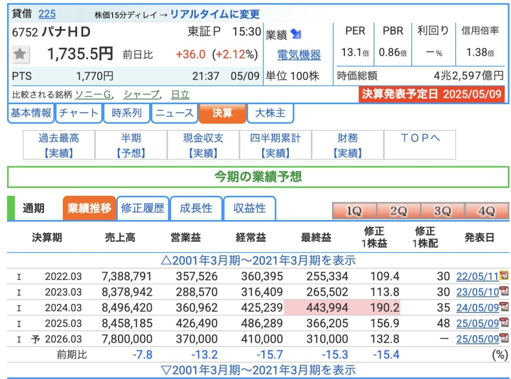Image resolution: width=511 pixels, height=379 pixels.
Task: Click the 2026.03 forecast 売上高 7,800,000
Action: [x=127, y=339]
